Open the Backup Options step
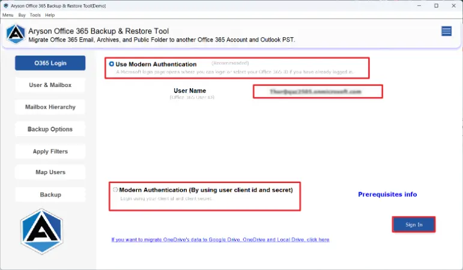This screenshot has height=270, width=463. point(50,129)
